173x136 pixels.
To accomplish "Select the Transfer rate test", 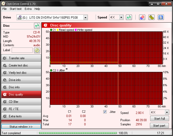I will (21, 58).
